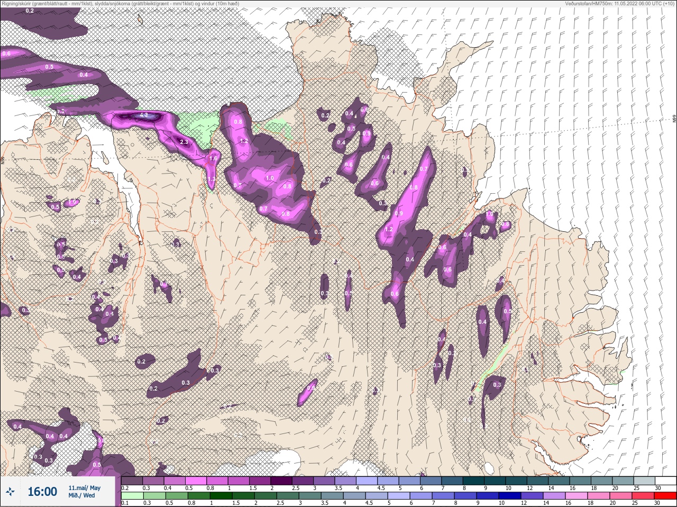Click the 'Mið./ Wed' weekday text
677x507 pixels.
(82, 495)
